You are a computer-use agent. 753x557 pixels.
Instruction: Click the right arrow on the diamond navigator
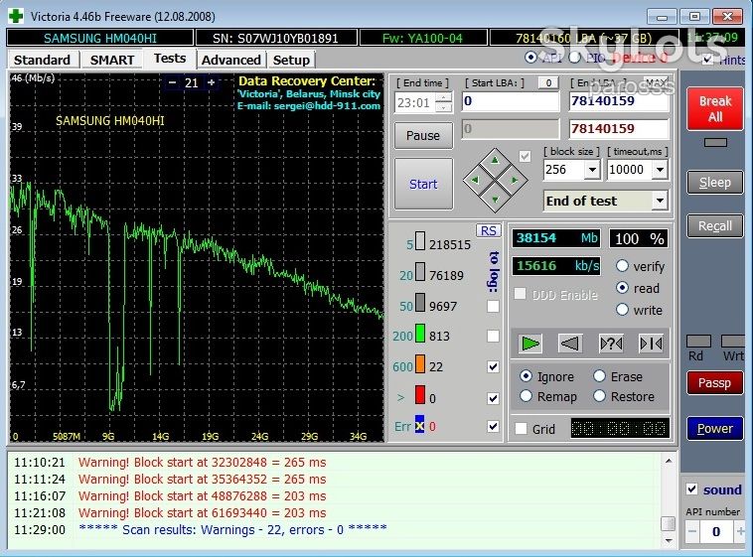click(515, 180)
